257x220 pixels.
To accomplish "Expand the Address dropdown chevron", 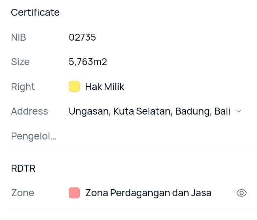I will tap(239, 111).
